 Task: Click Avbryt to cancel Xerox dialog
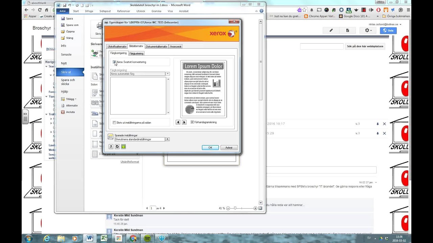(229, 147)
